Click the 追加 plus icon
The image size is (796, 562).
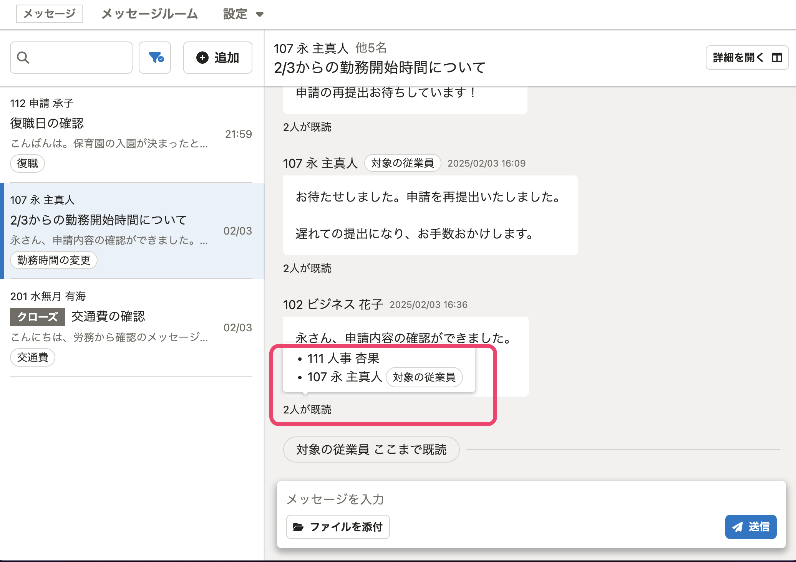[x=202, y=58]
